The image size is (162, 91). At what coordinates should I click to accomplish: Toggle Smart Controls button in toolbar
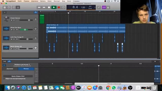[14, 7]
